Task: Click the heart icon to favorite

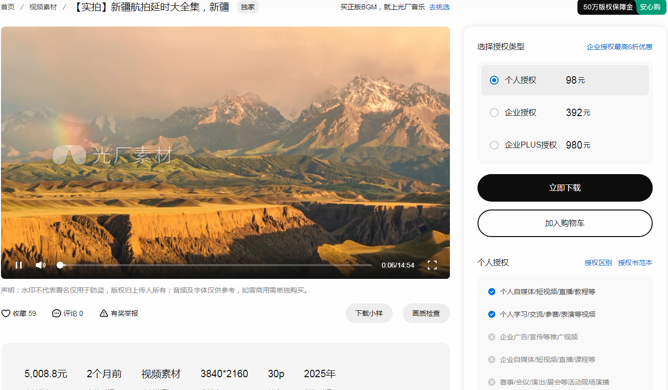Action: (6, 313)
